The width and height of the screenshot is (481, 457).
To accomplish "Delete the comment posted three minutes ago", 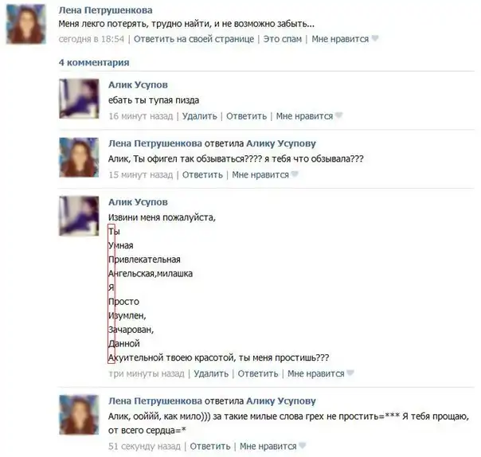I will [211, 373].
